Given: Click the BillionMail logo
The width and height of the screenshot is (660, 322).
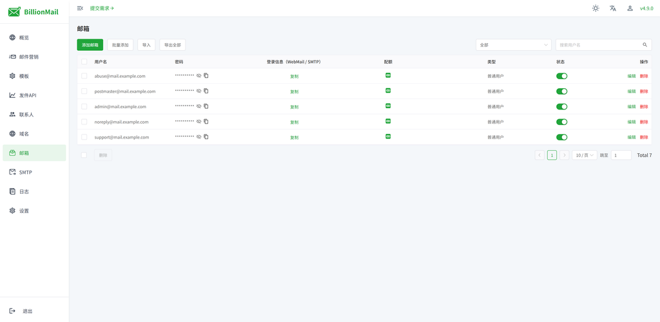Looking at the screenshot, I should pyautogui.click(x=34, y=12).
